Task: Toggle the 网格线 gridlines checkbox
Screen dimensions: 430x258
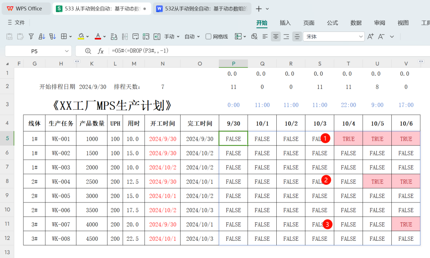Action: coord(208,37)
